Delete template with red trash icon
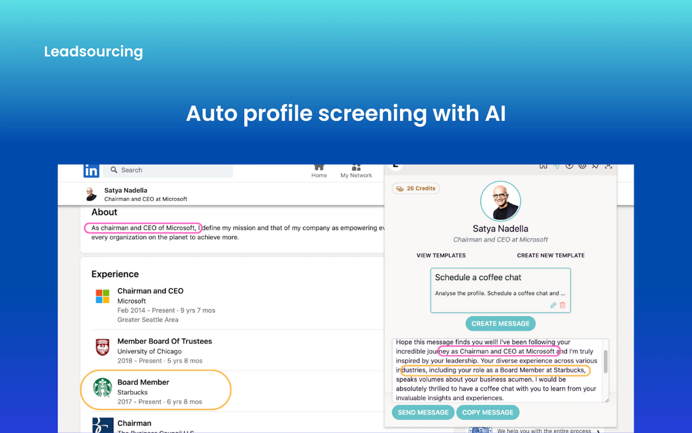 562,305
